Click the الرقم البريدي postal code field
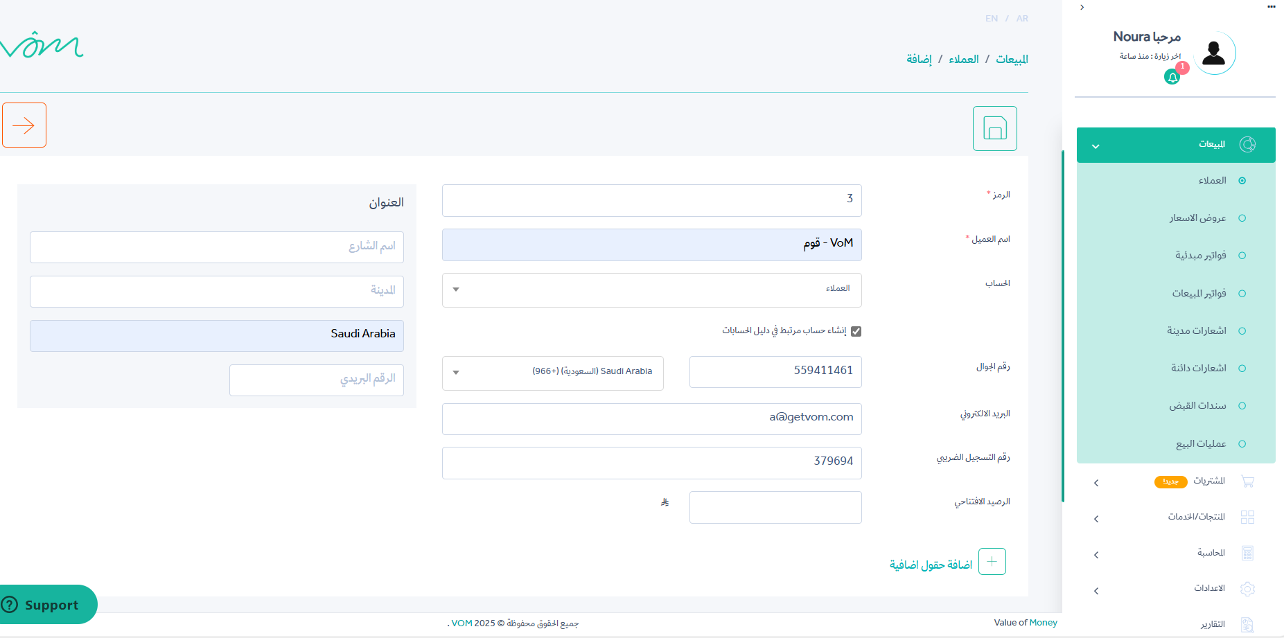The height and width of the screenshot is (638, 1284). [317, 380]
